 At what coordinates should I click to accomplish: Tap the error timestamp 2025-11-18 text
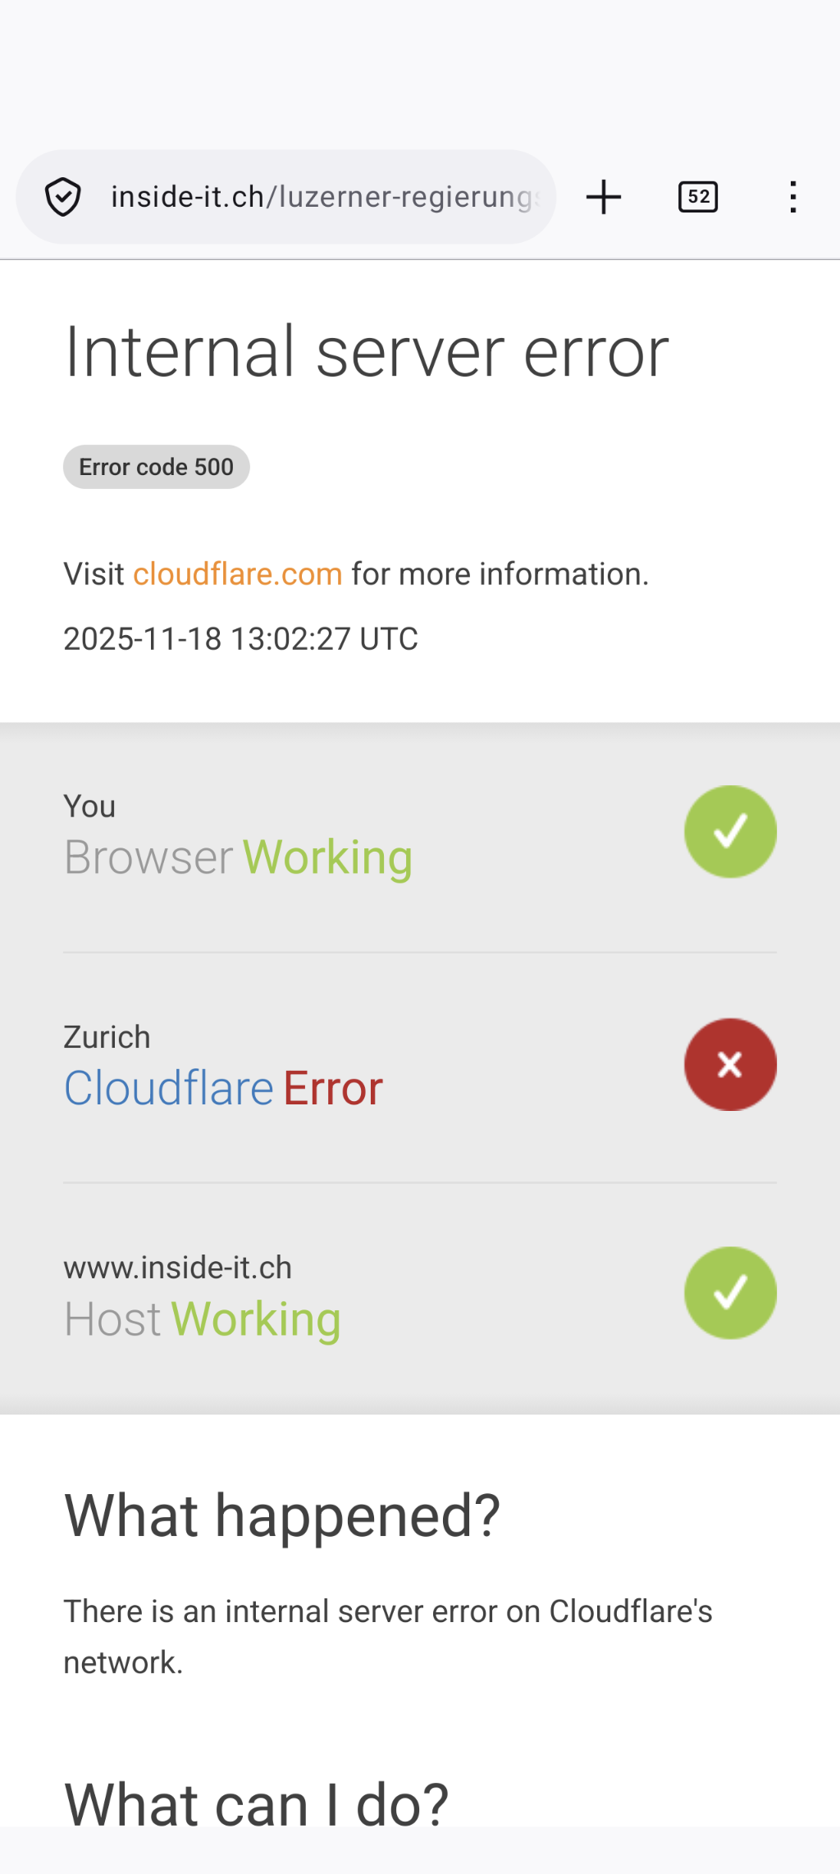[240, 639]
